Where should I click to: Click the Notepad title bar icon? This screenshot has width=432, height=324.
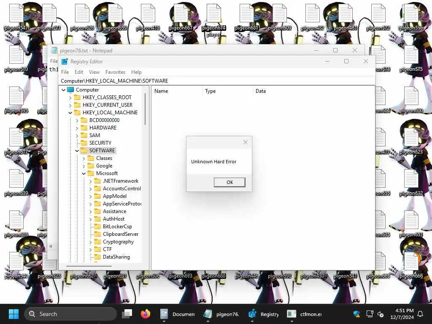pos(54,51)
